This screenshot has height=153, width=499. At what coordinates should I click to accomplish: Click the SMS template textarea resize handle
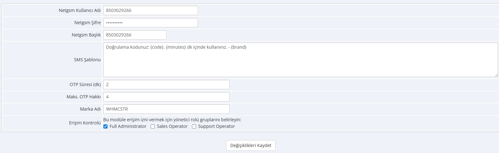tap(496, 75)
